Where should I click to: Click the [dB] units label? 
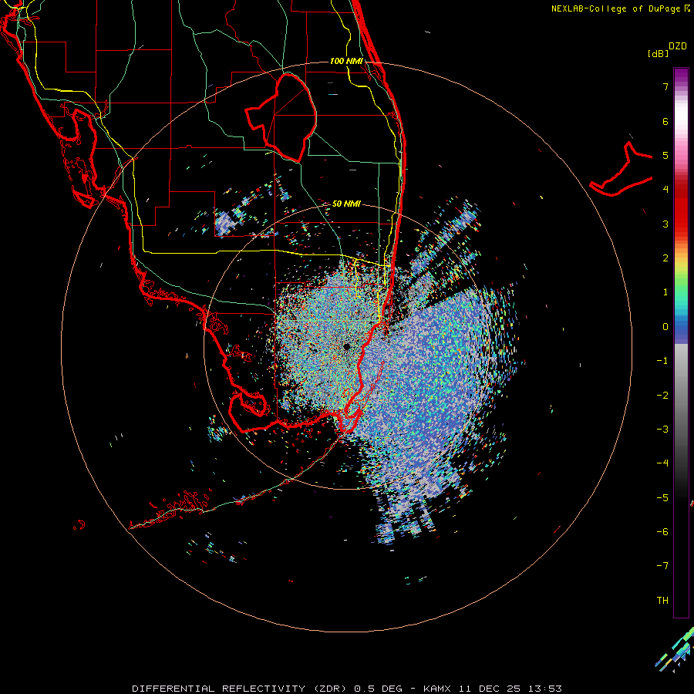658,53
